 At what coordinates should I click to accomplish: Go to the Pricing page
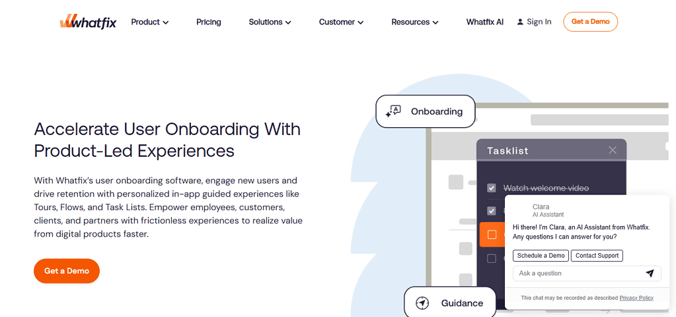coord(209,22)
